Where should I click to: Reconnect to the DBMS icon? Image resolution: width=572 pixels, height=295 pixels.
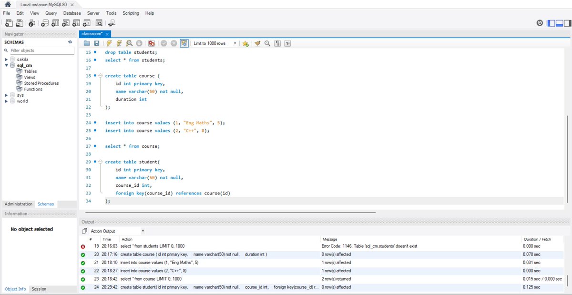pos(112,22)
